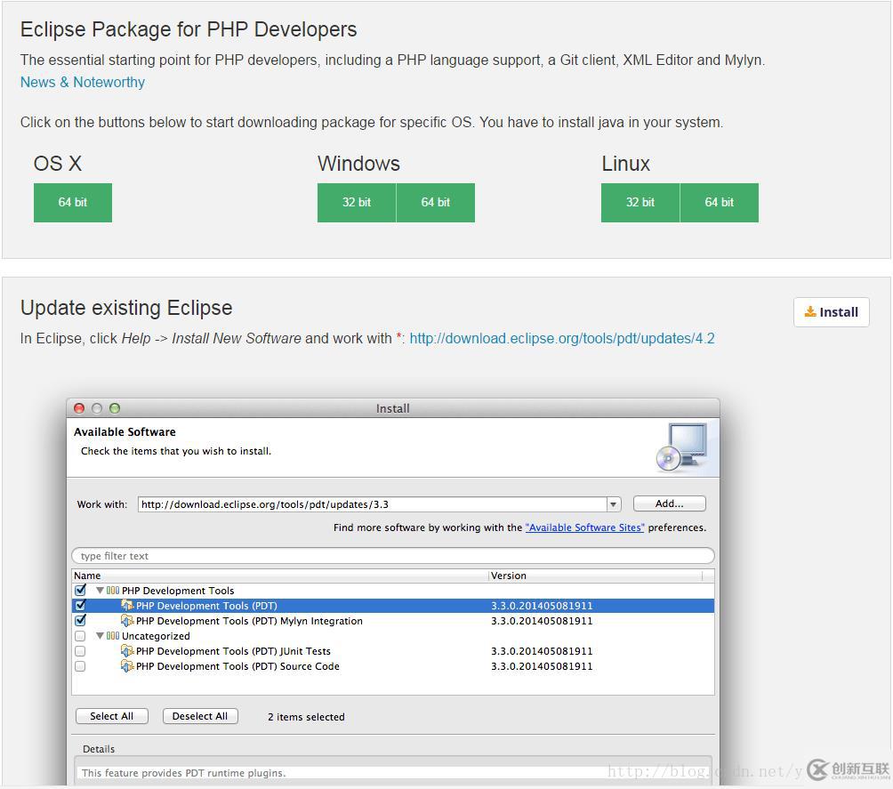
Task: Open the Work with URL dropdown
Action: pyautogui.click(x=613, y=504)
